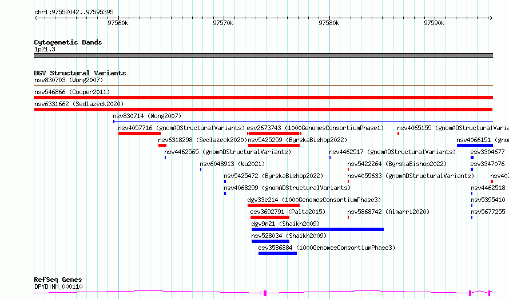The height and width of the screenshot is (299, 509).
Task: Click the esv2673743 (1000GenomesConsortiumPhase1) label
Action: [315, 128]
